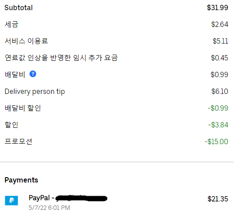Click the green -$15.00 promotion amount
Viewport: 234px width, 216px height.
click(216, 142)
